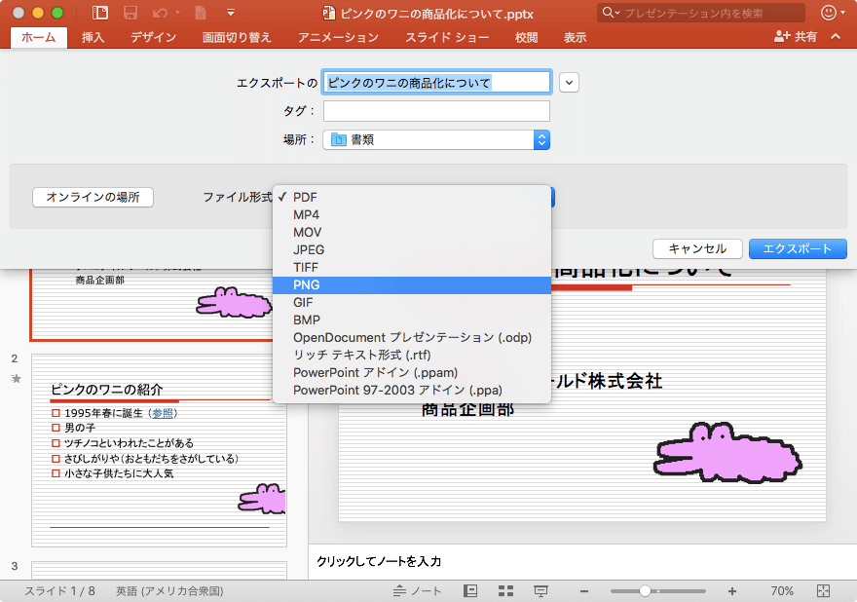Click the fit slide to window icon
This screenshot has width=857, height=602.
[823, 591]
